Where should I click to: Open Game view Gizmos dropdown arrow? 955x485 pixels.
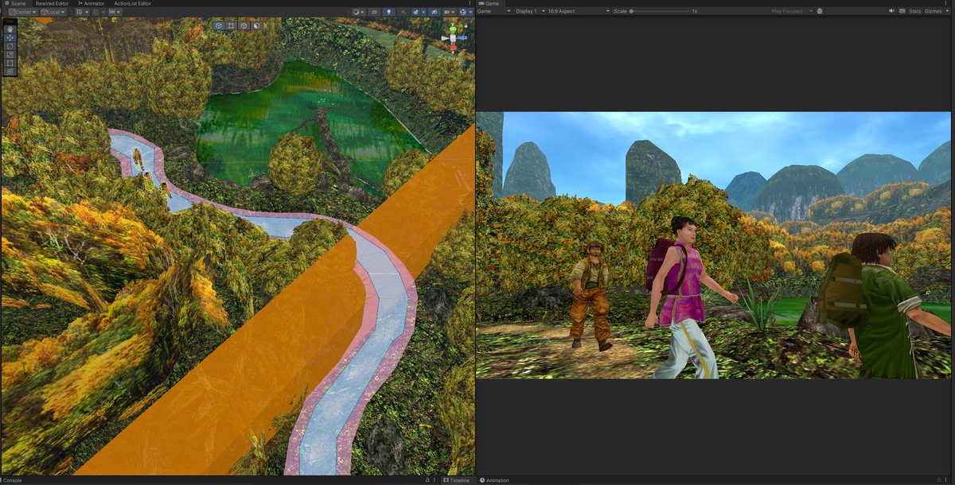point(947,11)
